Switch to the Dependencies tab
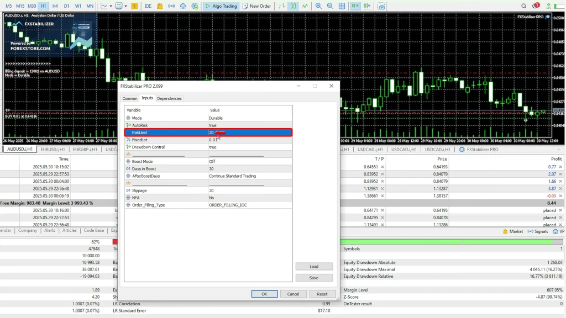 (169, 98)
